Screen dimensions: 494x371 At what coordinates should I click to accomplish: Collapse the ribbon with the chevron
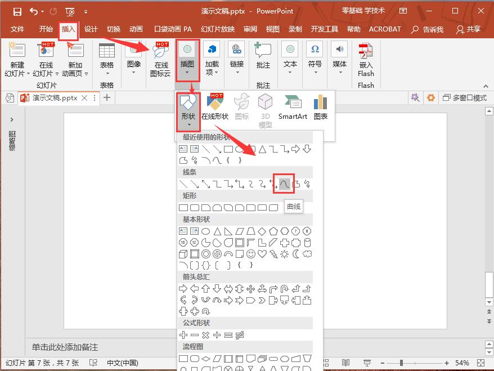point(486,86)
